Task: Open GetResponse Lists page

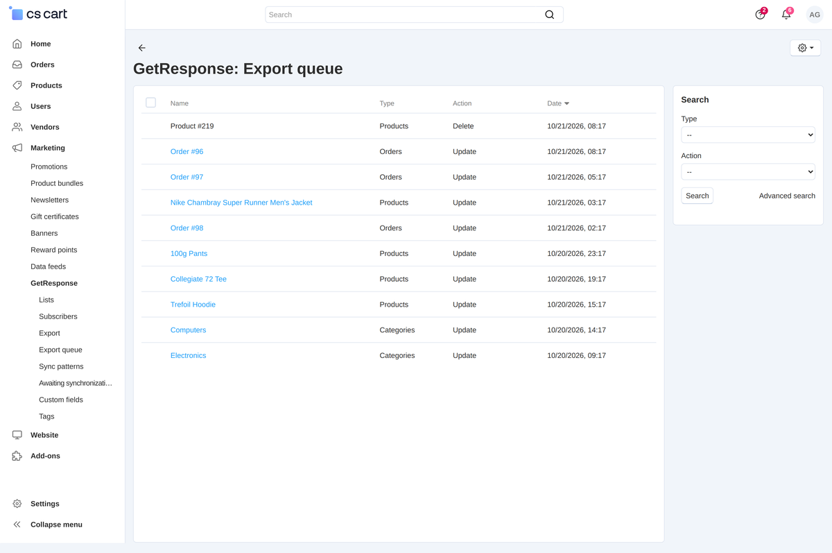Action: (46, 300)
